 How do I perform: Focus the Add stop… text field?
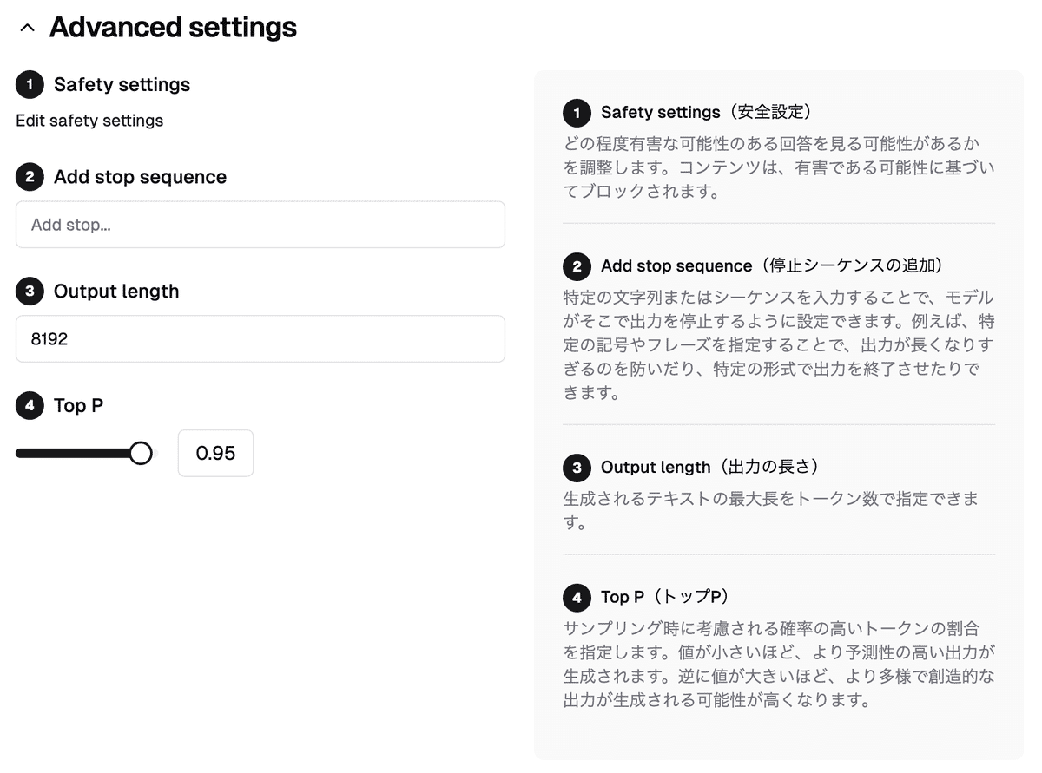[260, 225]
